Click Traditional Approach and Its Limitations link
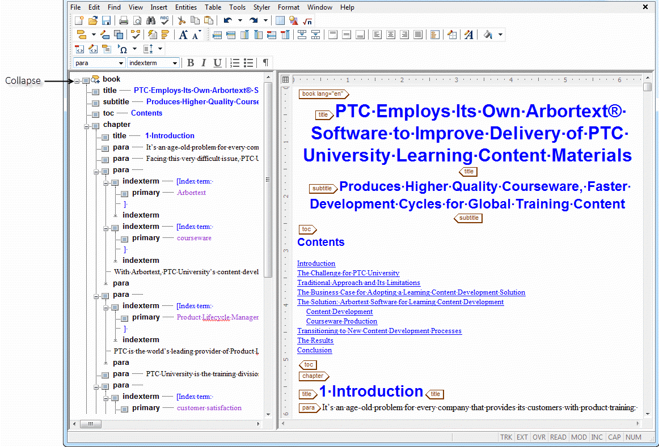 (x=358, y=283)
